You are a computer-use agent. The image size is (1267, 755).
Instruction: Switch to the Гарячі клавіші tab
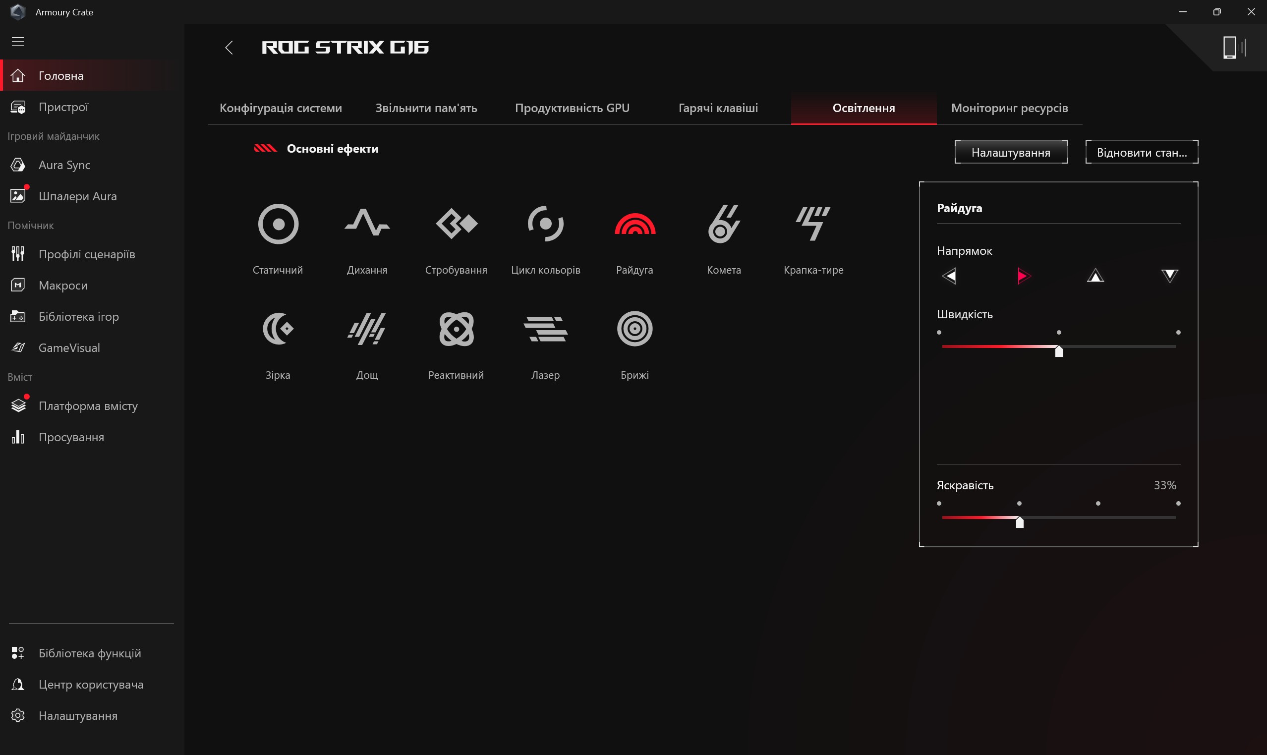pos(718,108)
